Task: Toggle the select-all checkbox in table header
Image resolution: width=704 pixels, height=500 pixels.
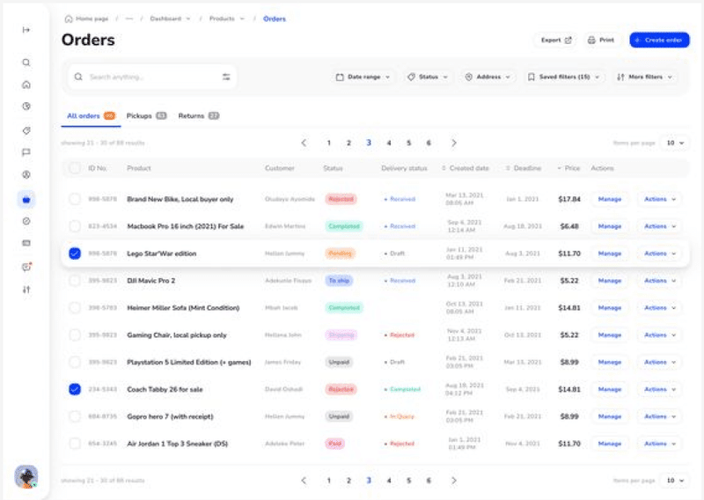Action: click(75, 168)
